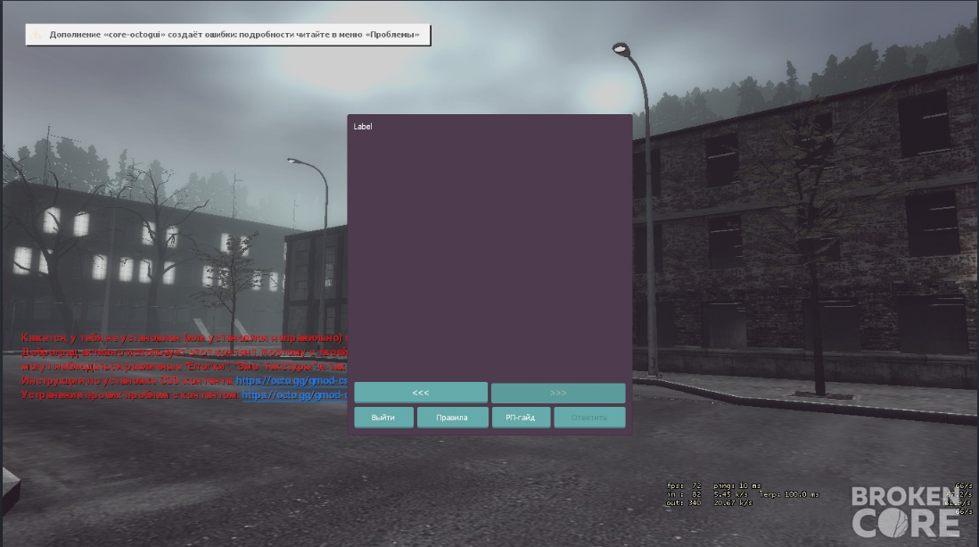The height and width of the screenshot is (547, 979).
Task: Click the Label text in the dialog
Action: [363, 127]
